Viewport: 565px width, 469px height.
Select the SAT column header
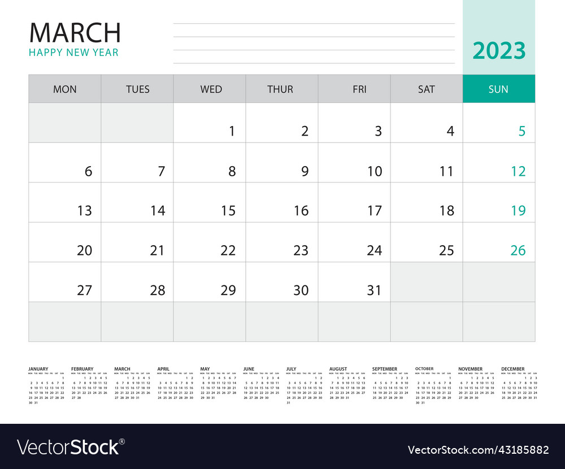tap(426, 89)
